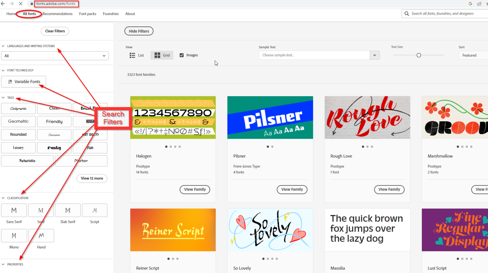
Task: Open the So Lovely preview image
Action: coord(270,230)
